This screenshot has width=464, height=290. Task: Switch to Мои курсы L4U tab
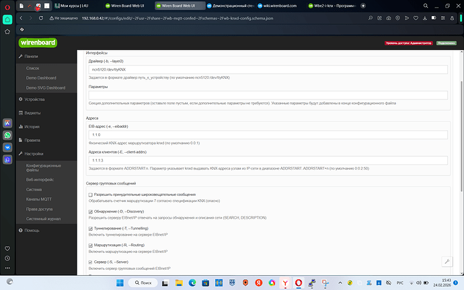pos(77,5)
